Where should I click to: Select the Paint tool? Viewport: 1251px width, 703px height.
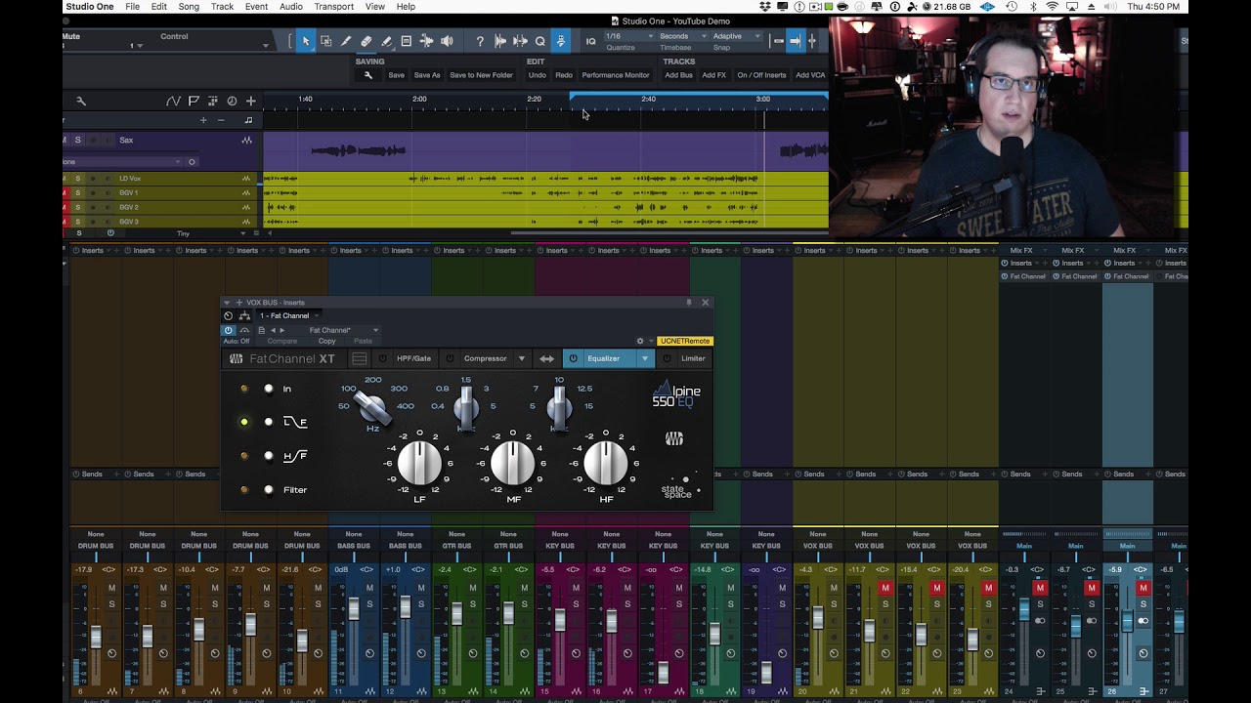[386, 41]
